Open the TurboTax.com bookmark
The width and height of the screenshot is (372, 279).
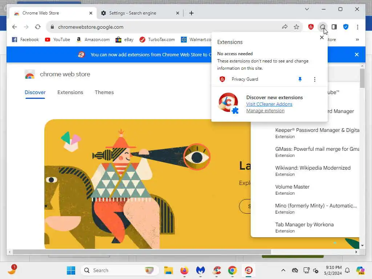coord(157,40)
